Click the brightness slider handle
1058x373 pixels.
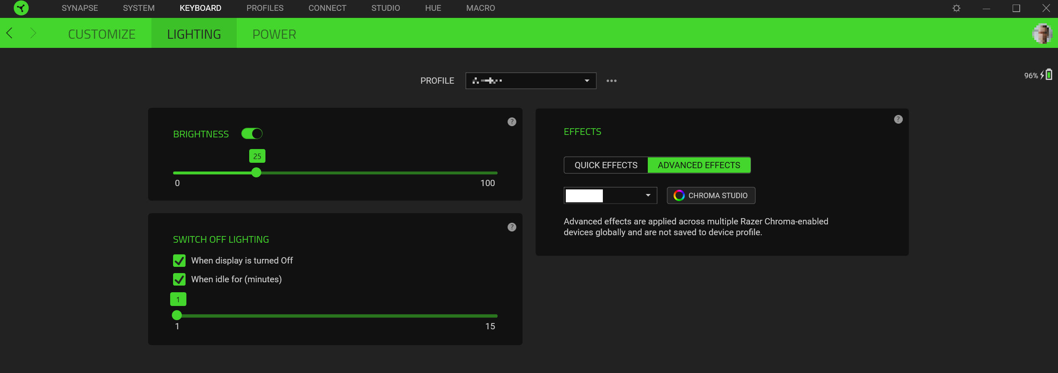[256, 172]
